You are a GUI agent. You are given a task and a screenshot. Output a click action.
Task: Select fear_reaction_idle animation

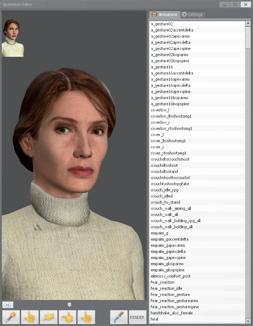(197, 288)
